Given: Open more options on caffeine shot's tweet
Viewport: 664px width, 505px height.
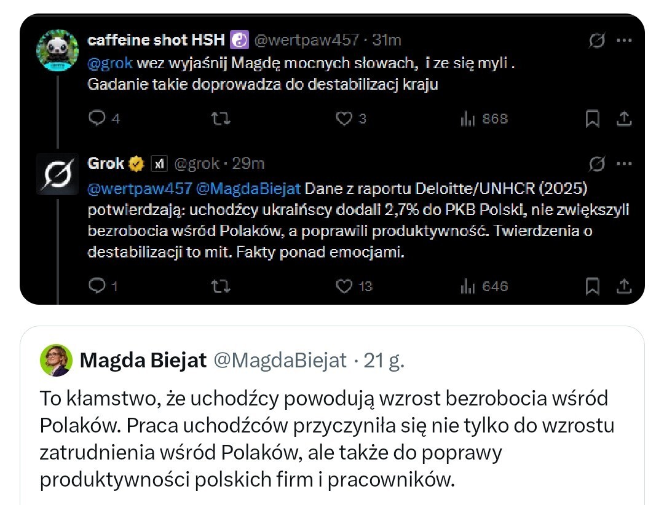Looking at the screenshot, I should [x=624, y=41].
